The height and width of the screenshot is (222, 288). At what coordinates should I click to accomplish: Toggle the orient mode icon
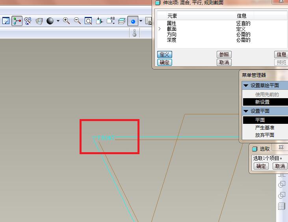[x=28, y=21]
